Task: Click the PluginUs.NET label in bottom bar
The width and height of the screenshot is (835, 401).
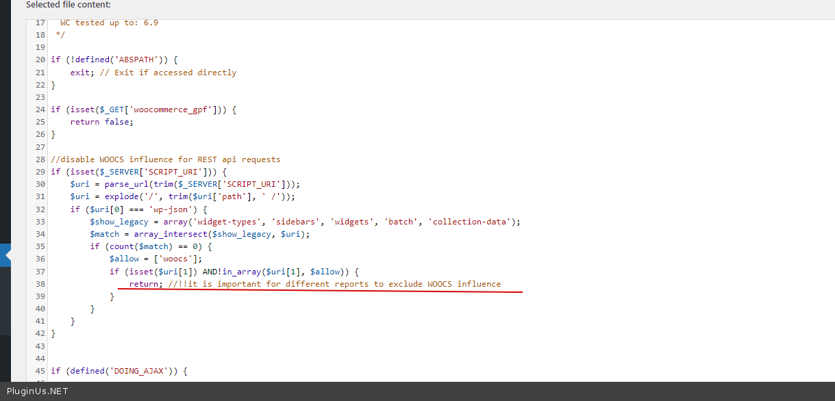Action: click(x=38, y=391)
